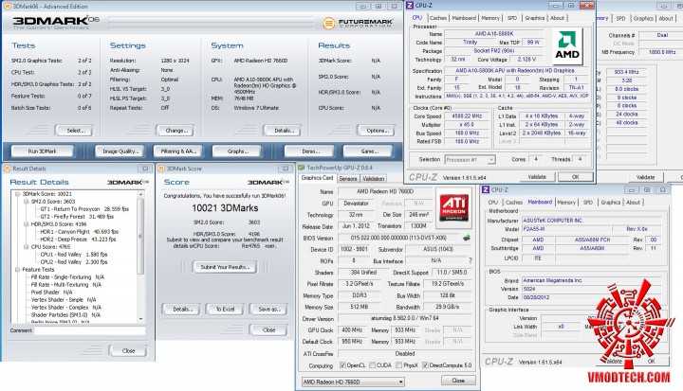Click Details under System

click(x=285, y=130)
